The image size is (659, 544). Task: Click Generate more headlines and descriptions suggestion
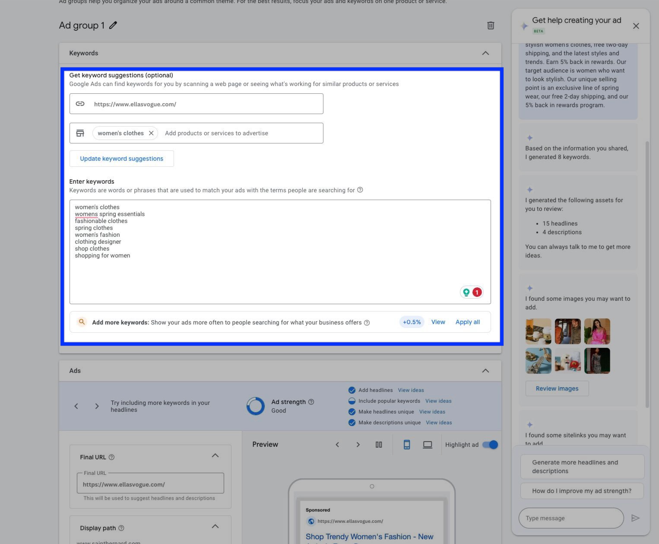click(582, 467)
